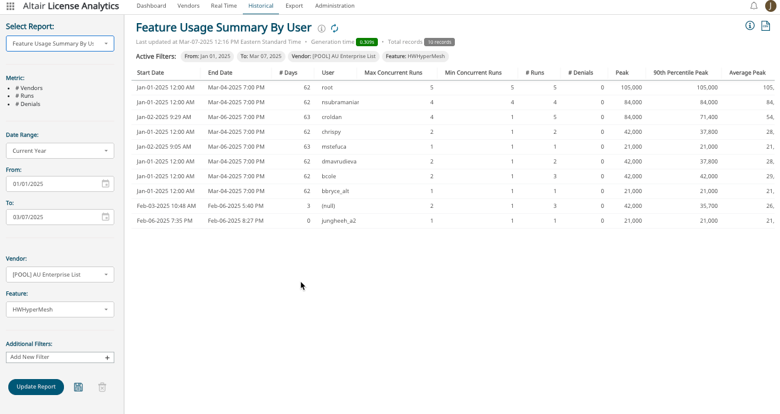Delete the saved report
780x414 pixels.
coord(102,387)
